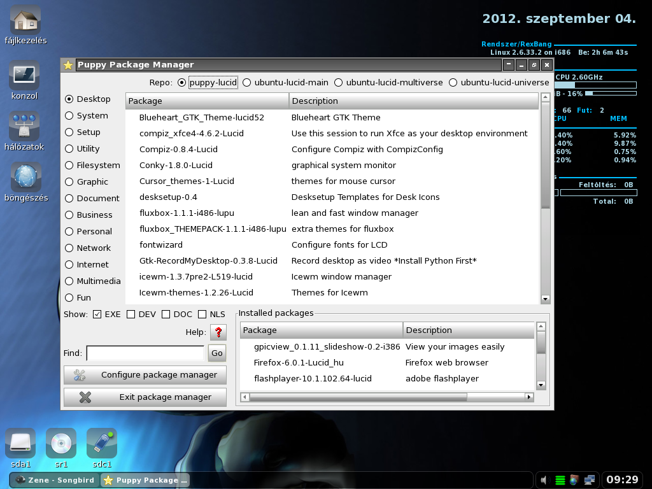Enable the DEV show checkbox

[x=131, y=315]
